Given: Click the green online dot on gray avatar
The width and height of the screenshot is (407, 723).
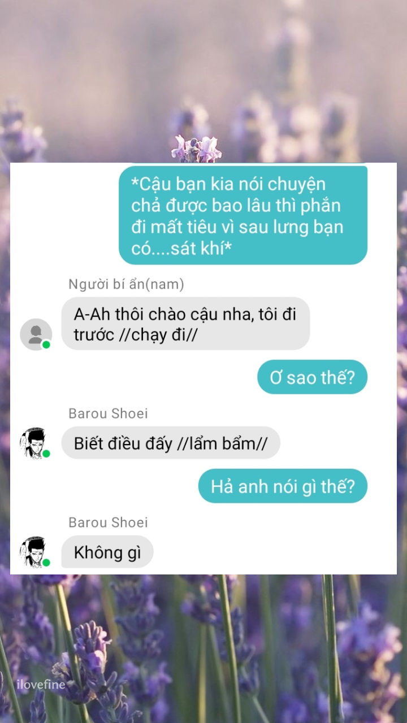Looking at the screenshot, I should point(46,345).
